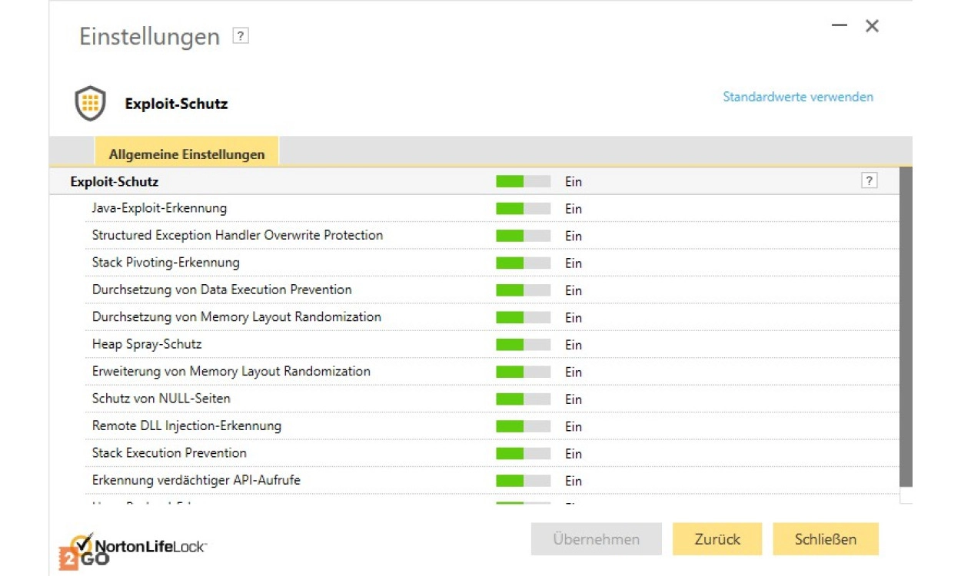The width and height of the screenshot is (961, 576).
Task: Click the help icon next to Einstellungen
Action: 241,36
